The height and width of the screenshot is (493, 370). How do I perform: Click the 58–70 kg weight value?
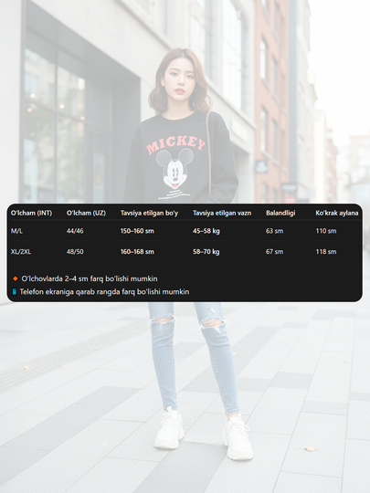(206, 252)
